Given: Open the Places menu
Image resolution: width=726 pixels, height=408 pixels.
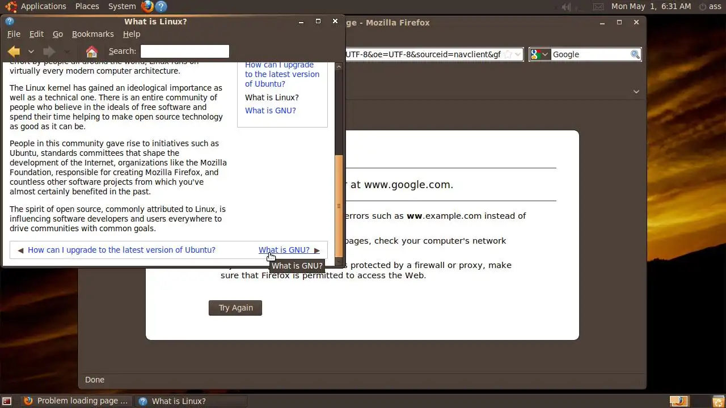Looking at the screenshot, I should click(x=87, y=7).
